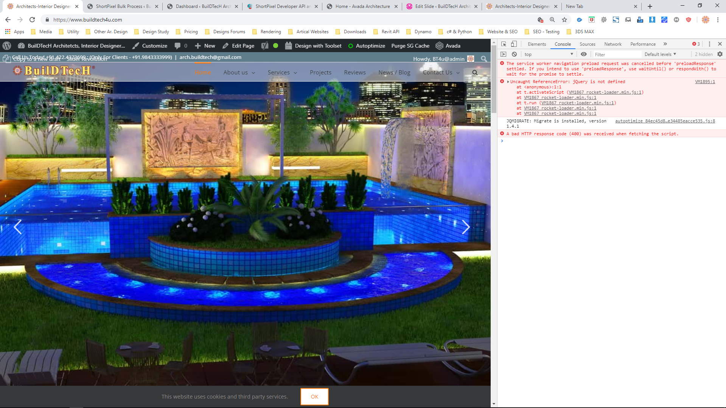
Task: Click the browser back arrow
Action: 8,20
